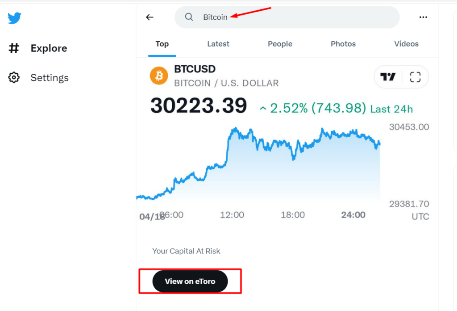Click the BTCUSD ticker title
Image resolution: width=457 pixels, height=311 pixels.
pos(195,69)
